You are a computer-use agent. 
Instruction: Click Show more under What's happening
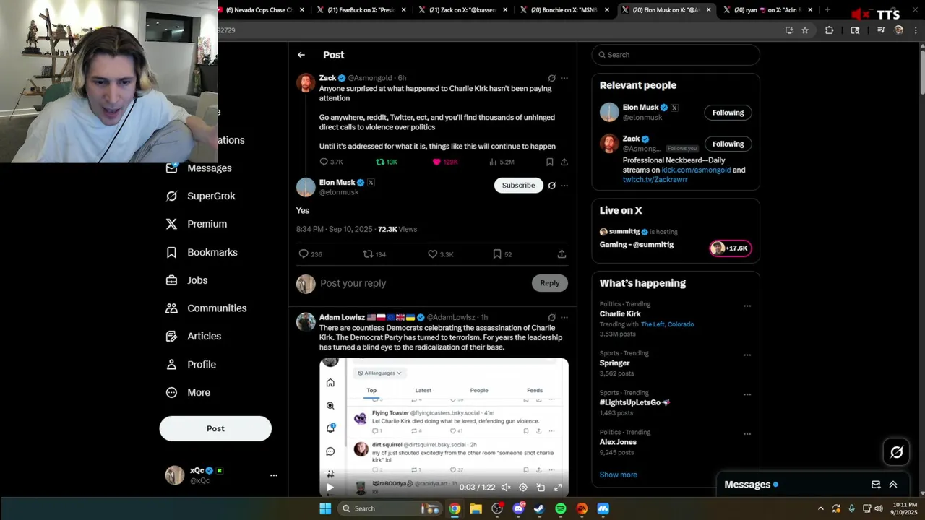(x=618, y=474)
